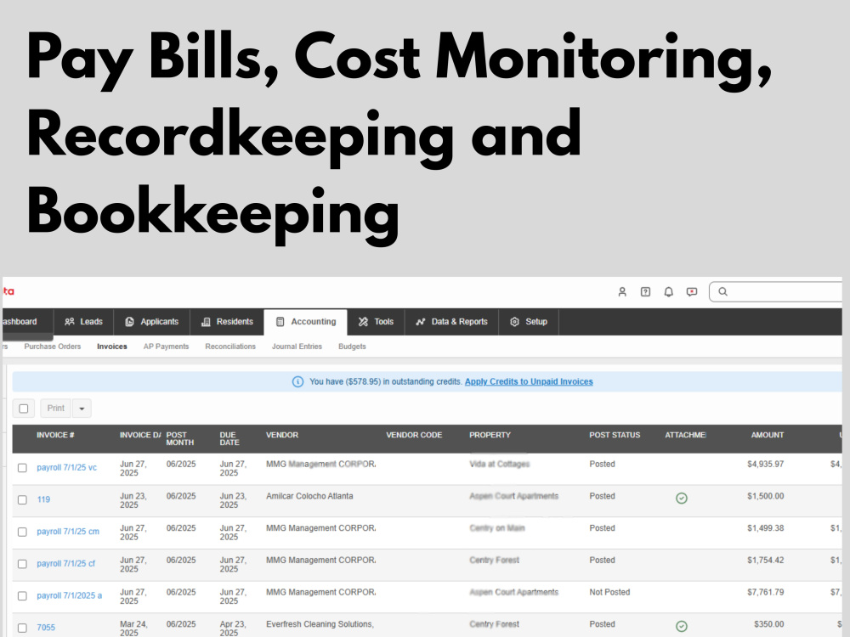Sort by the INVOICE # column header
Viewport: 850px width, 637px height.
tap(55, 435)
